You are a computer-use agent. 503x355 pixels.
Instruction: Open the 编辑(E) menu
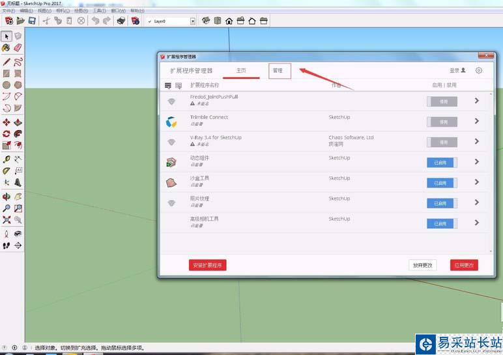pyautogui.click(x=27, y=10)
